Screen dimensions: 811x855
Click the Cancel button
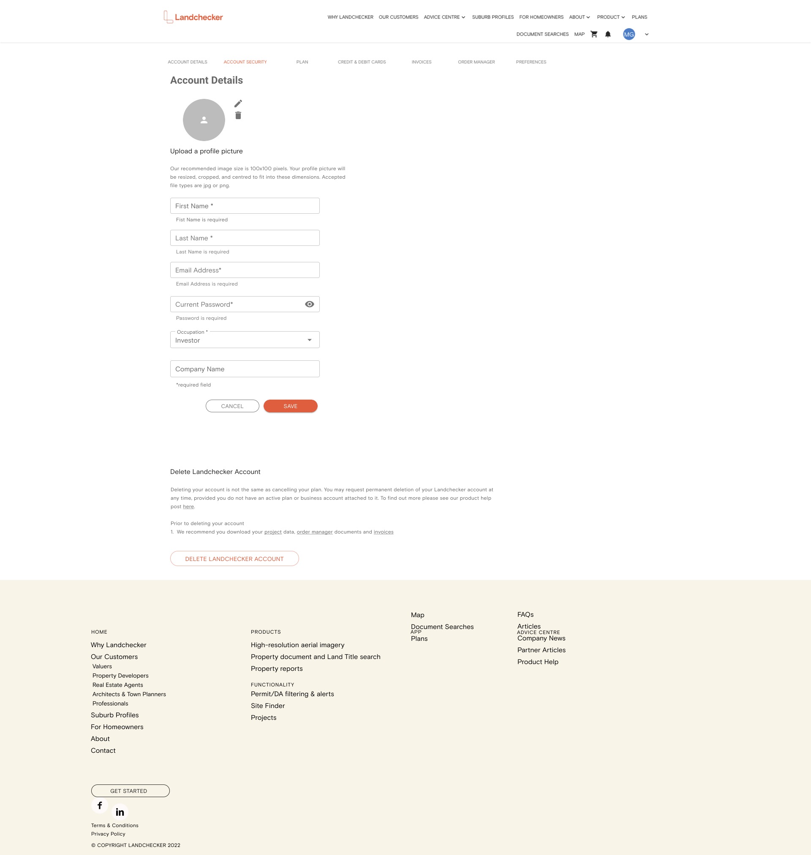(x=232, y=406)
